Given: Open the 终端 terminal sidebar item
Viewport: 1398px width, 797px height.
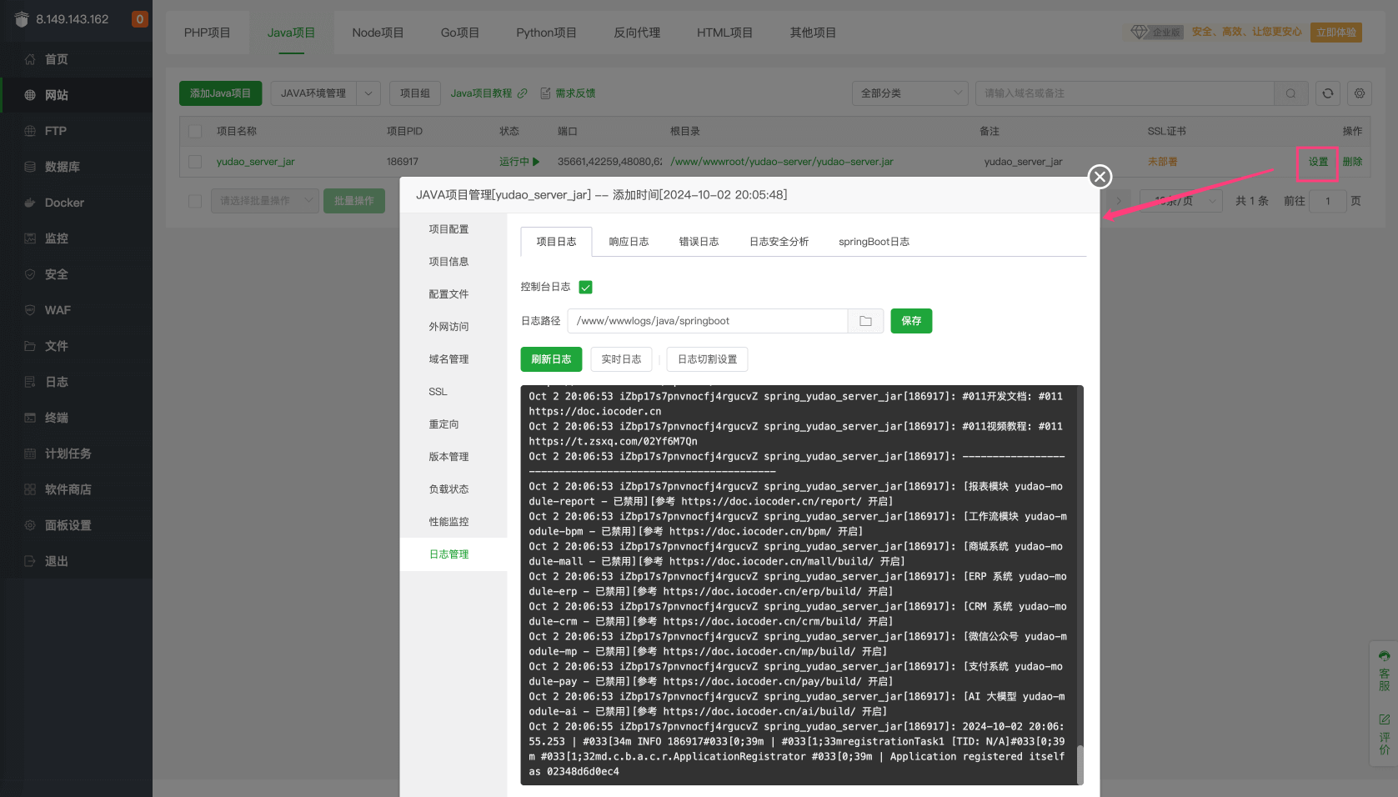Looking at the screenshot, I should (56, 418).
